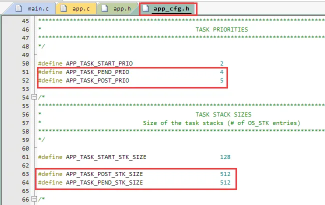Click the file icon on app.h tab
The width and height of the screenshot is (325, 205).
[x=105, y=8]
